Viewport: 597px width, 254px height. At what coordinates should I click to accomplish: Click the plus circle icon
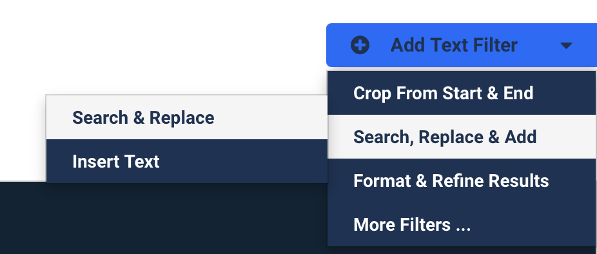click(360, 45)
